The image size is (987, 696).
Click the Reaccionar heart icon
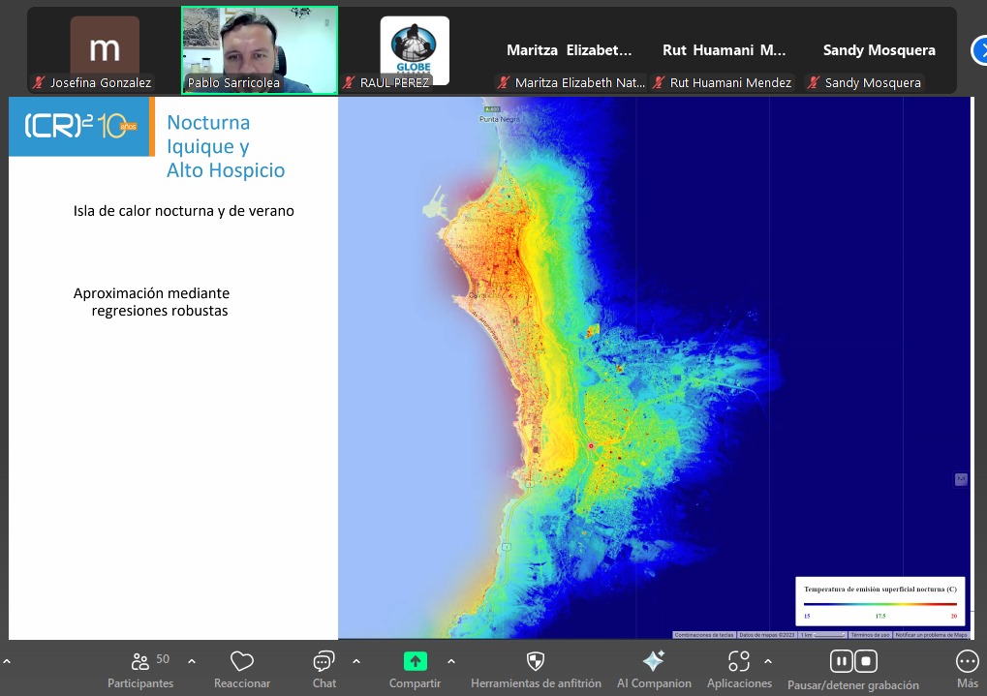click(x=242, y=662)
